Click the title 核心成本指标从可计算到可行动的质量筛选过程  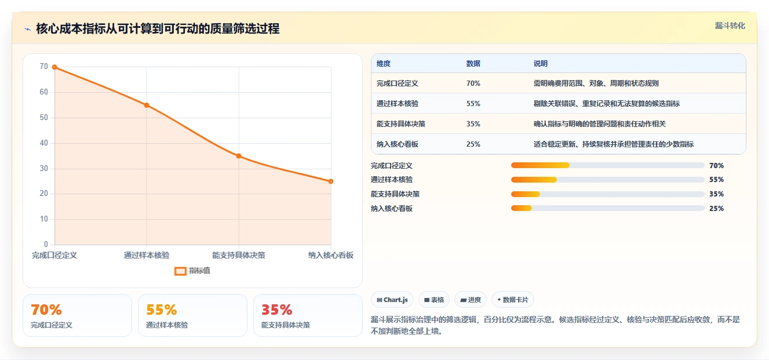pyautogui.click(x=158, y=28)
